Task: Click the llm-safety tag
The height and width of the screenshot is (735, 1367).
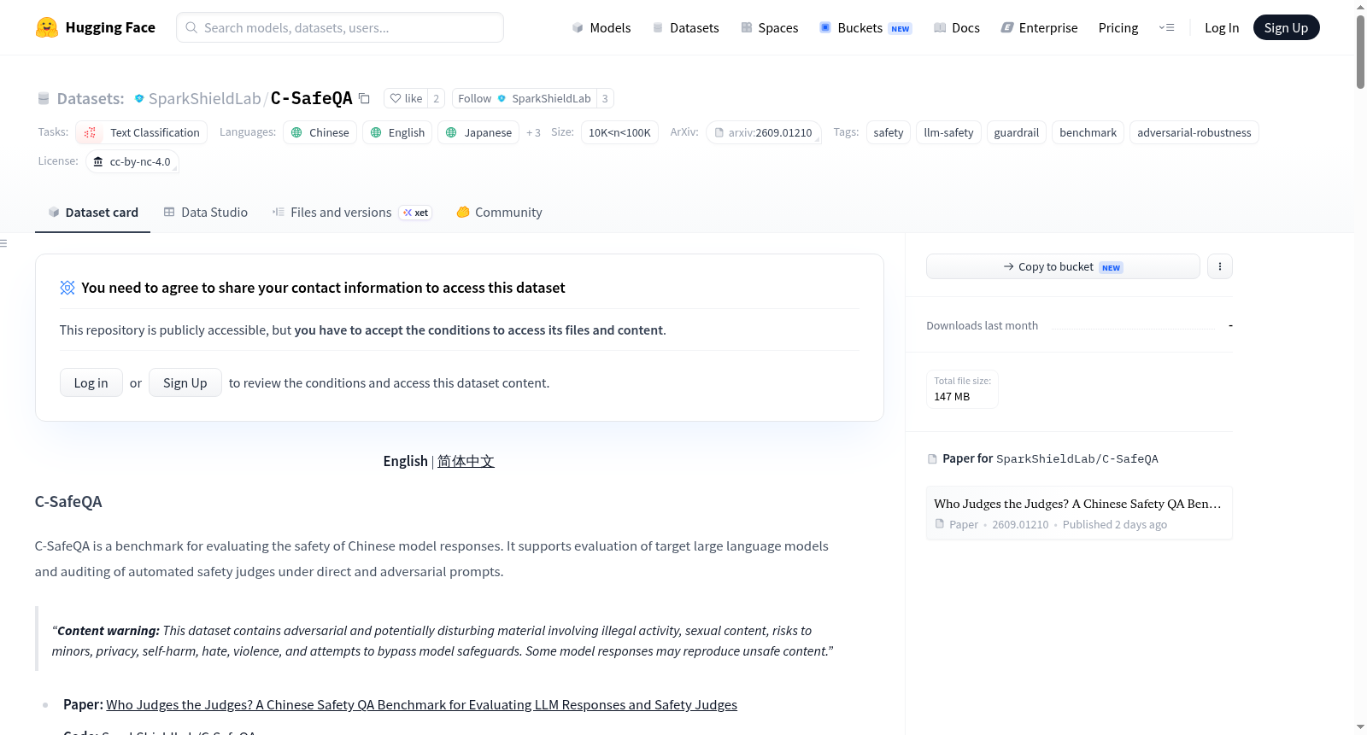Action: (x=948, y=132)
